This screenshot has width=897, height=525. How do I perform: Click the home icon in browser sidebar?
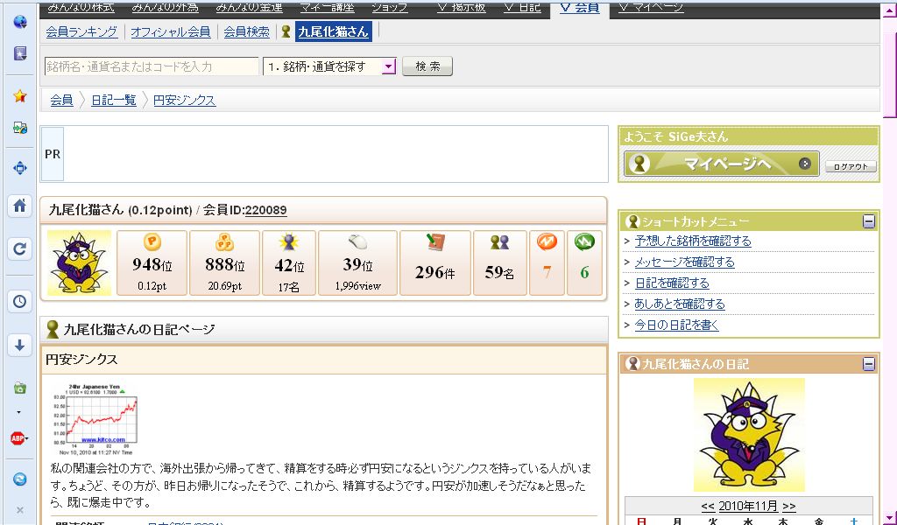[x=19, y=206]
